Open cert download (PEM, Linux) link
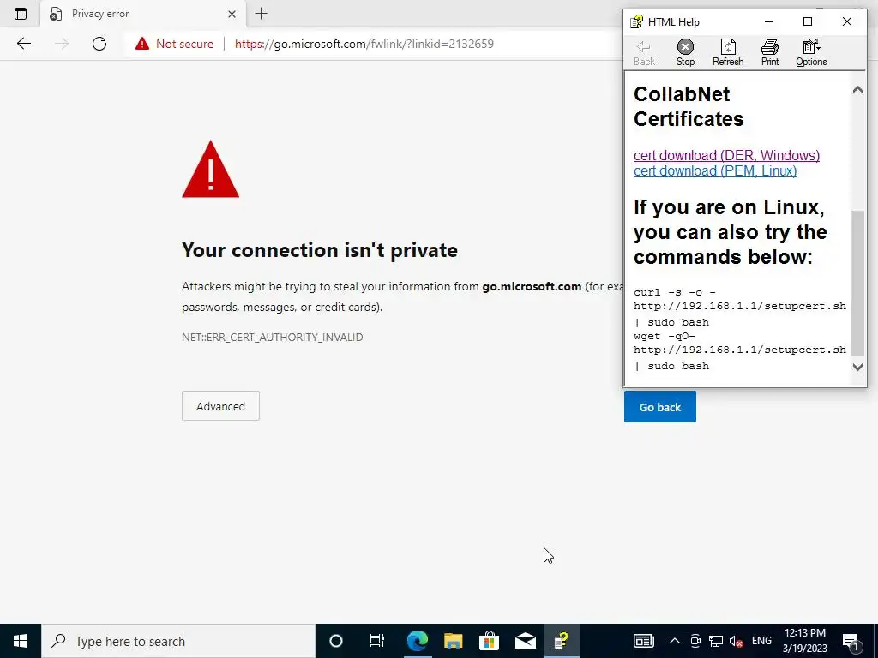 pyautogui.click(x=715, y=170)
